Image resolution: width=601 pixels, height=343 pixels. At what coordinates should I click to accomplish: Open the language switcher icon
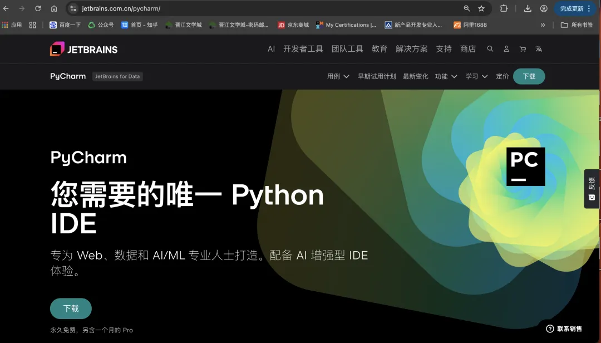(539, 49)
